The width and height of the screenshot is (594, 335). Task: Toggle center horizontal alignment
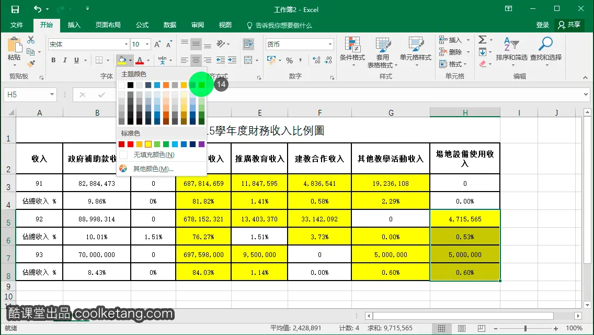tap(196, 60)
